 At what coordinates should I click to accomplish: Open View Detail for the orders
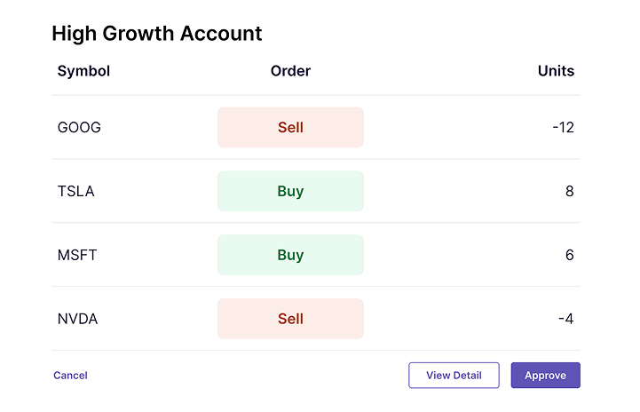click(454, 376)
